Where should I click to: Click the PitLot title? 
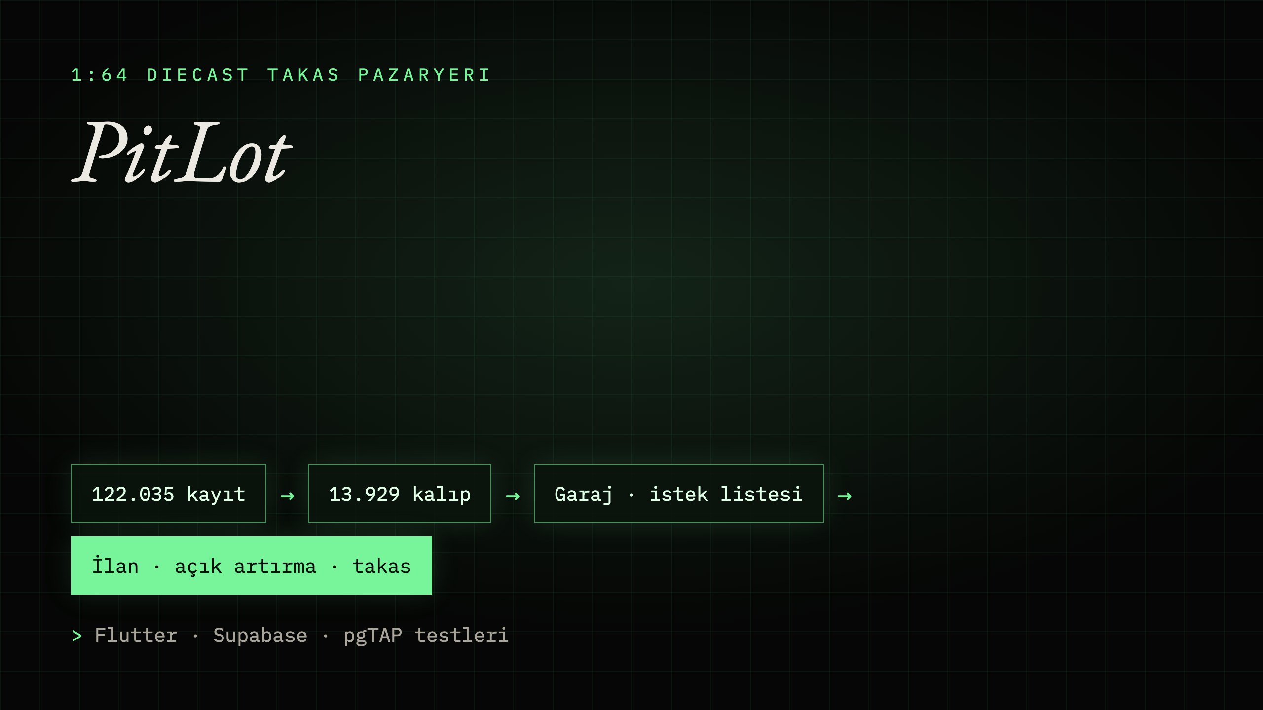coord(183,152)
